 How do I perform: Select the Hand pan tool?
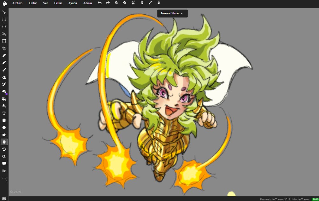4,142
